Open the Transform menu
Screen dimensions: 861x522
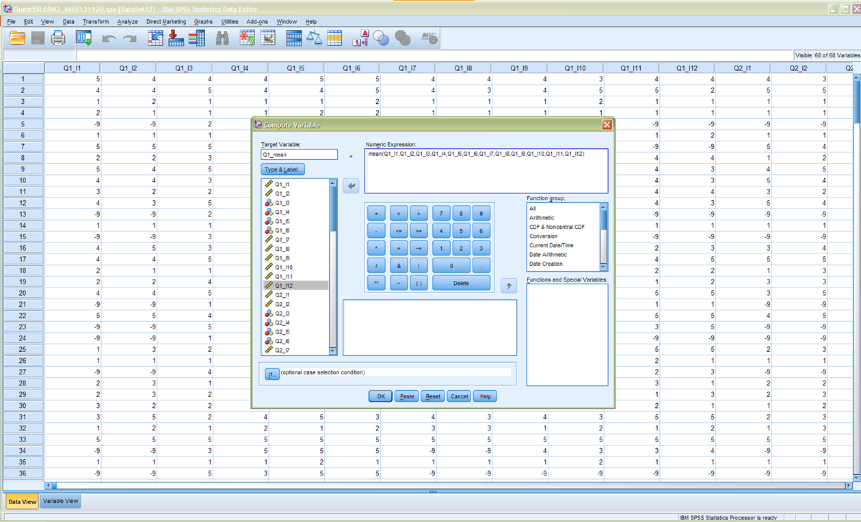point(96,22)
